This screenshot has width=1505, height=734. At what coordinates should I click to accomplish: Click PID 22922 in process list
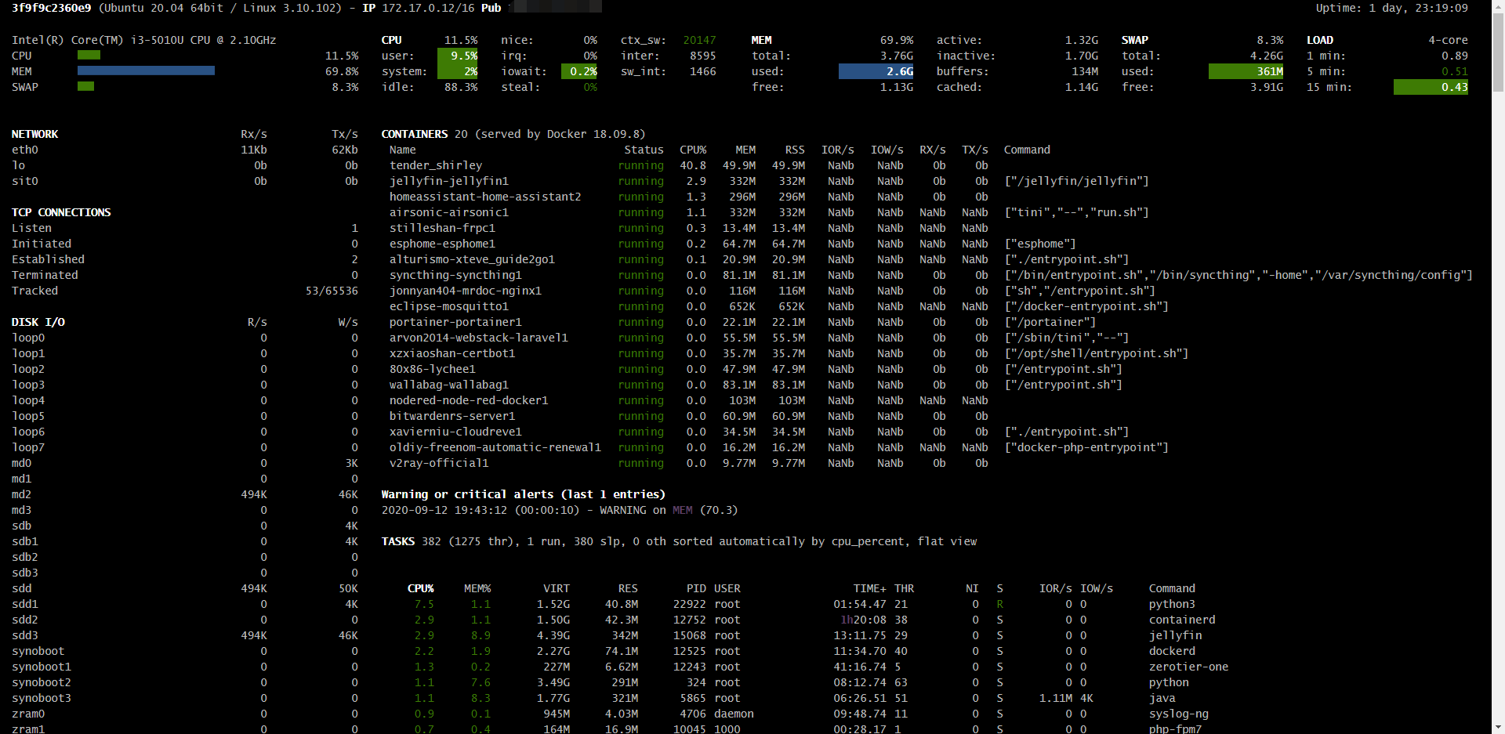[690, 604]
